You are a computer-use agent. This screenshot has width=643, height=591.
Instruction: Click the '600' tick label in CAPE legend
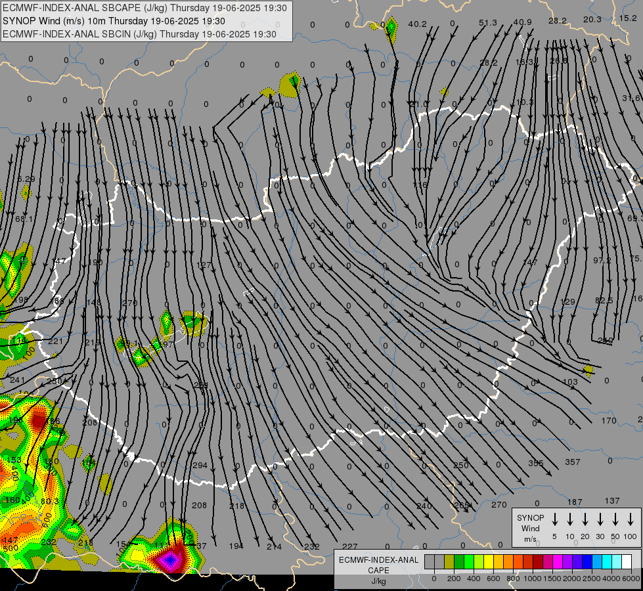pyautogui.click(x=493, y=579)
